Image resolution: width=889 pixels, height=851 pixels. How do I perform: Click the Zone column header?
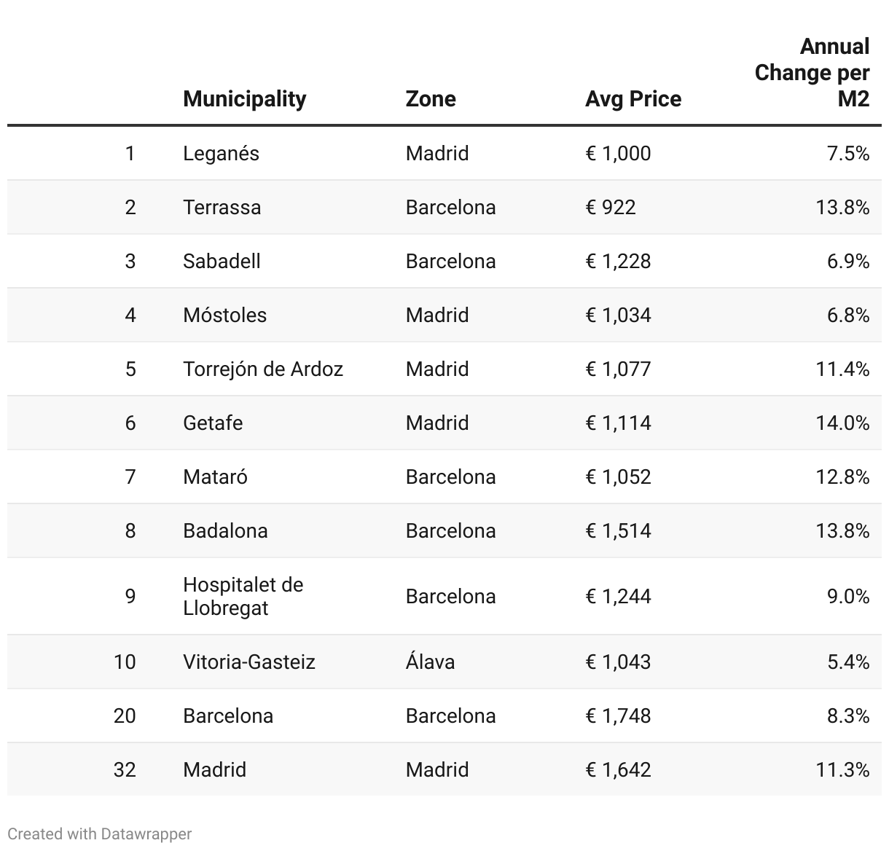[431, 99]
